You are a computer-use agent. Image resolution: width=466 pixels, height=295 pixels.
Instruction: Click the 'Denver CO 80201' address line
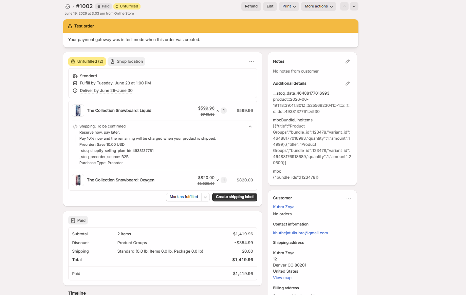[290, 265]
